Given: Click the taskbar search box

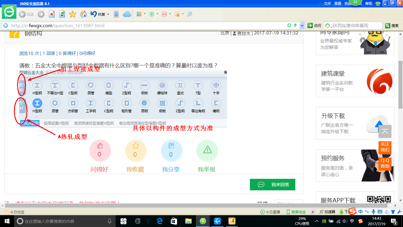Looking at the screenshot, I should click(x=65, y=221).
